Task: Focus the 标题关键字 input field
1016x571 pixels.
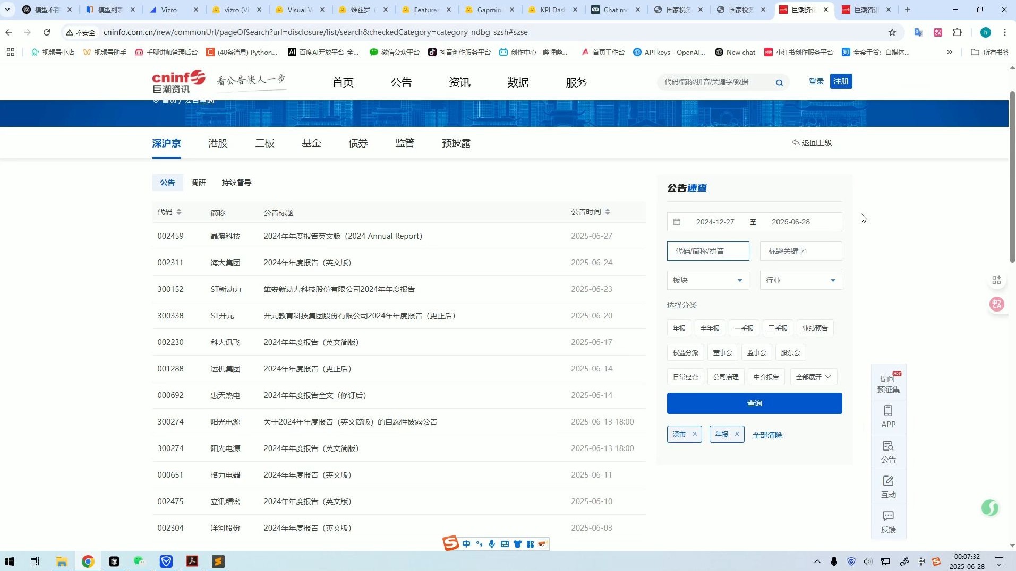Action: 801,251
